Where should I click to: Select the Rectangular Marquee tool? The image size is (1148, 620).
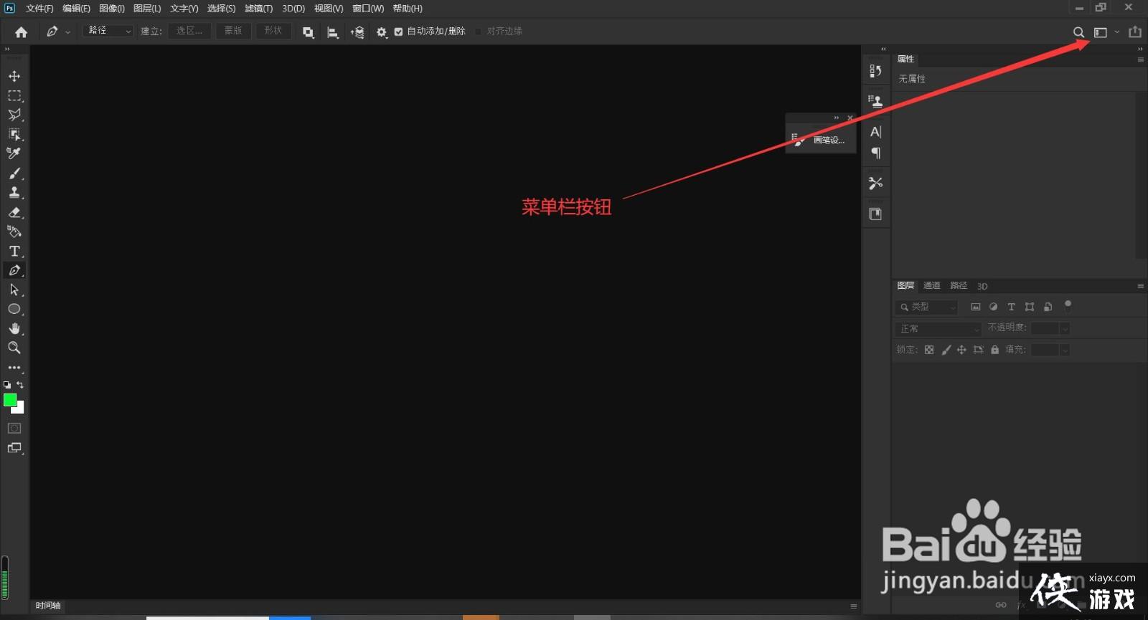[14, 95]
